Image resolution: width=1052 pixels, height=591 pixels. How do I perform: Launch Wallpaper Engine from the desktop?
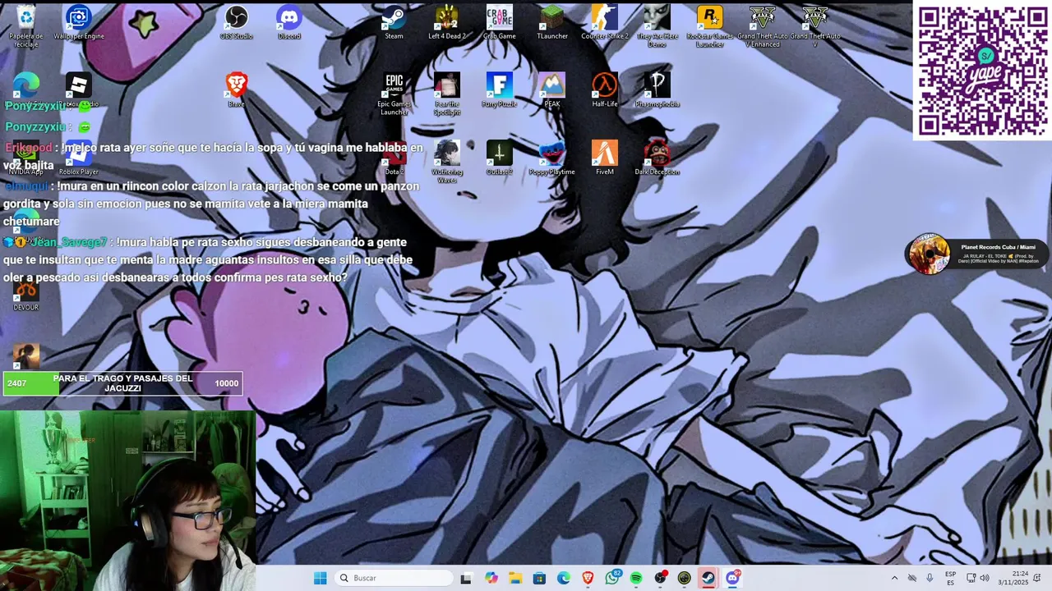79,23
